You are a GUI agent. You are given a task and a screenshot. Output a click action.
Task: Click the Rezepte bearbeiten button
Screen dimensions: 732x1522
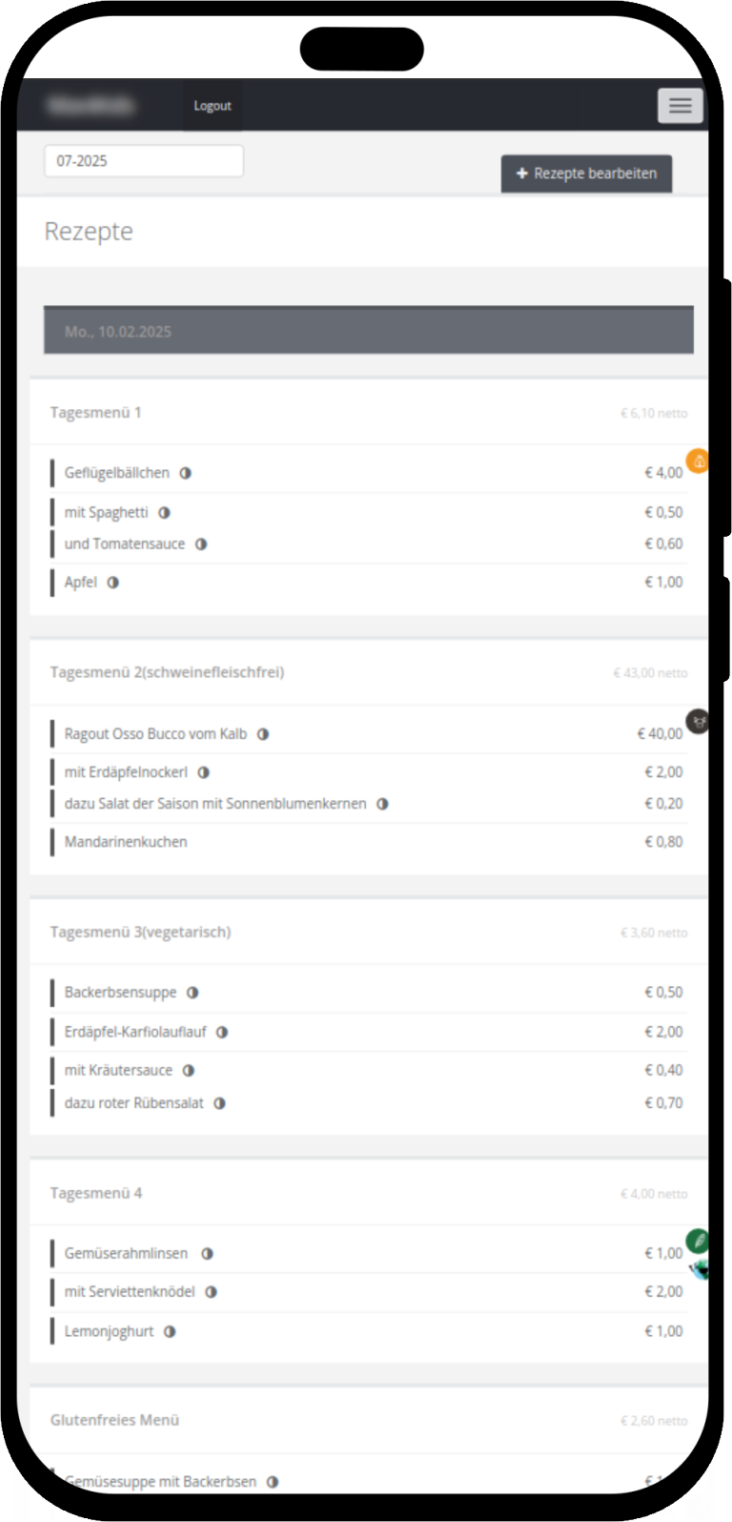tap(586, 174)
